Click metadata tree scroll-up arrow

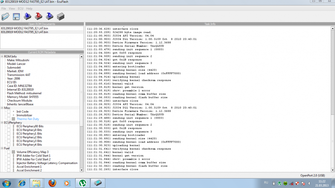(x=82, y=56)
